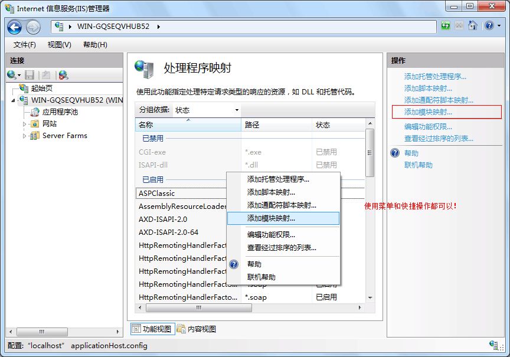This screenshot has width=510, height=357.
Task: Collapse the WIN-GQSEQVHUB52 server node
Action: point(14,100)
